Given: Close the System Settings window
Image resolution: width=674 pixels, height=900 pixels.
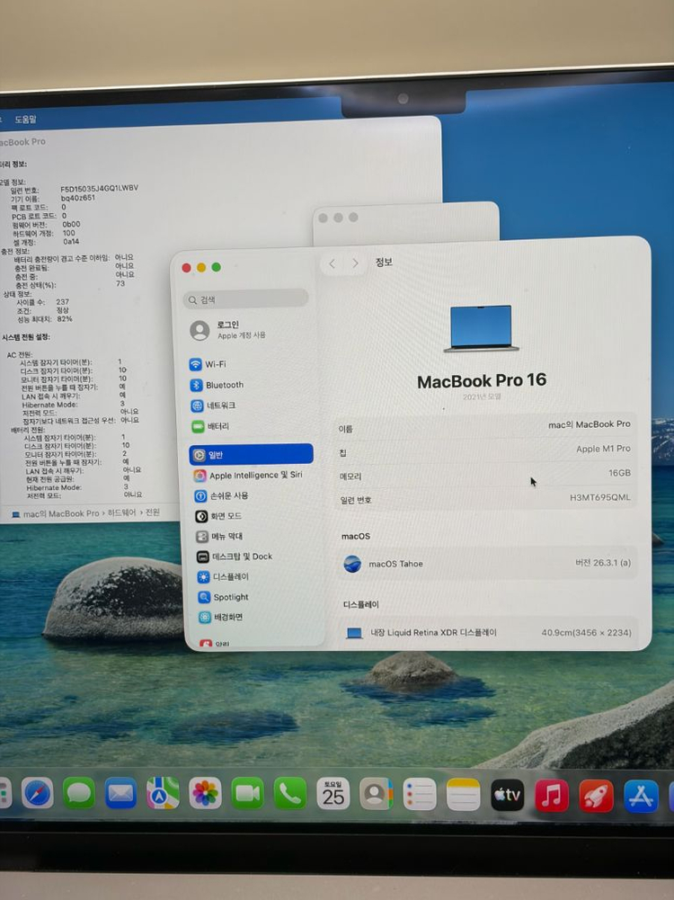Looking at the screenshot, I should tap(186, 268).
